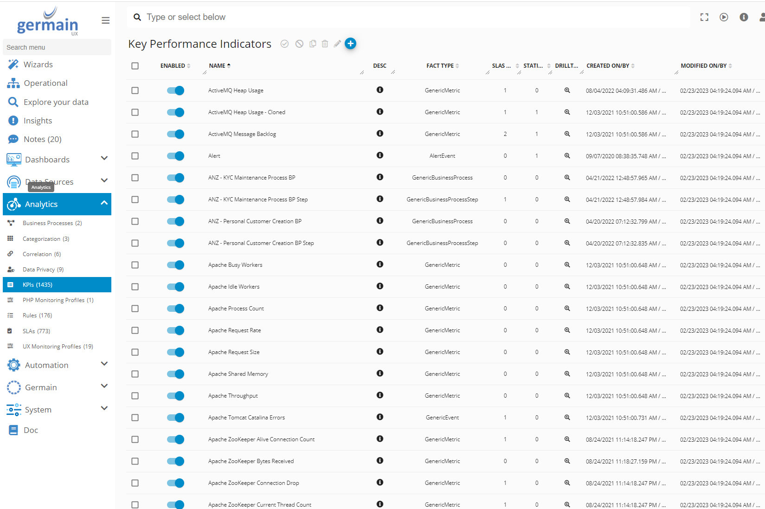Disable the Apache Busy Workers toggle

[x=175, y=265]
